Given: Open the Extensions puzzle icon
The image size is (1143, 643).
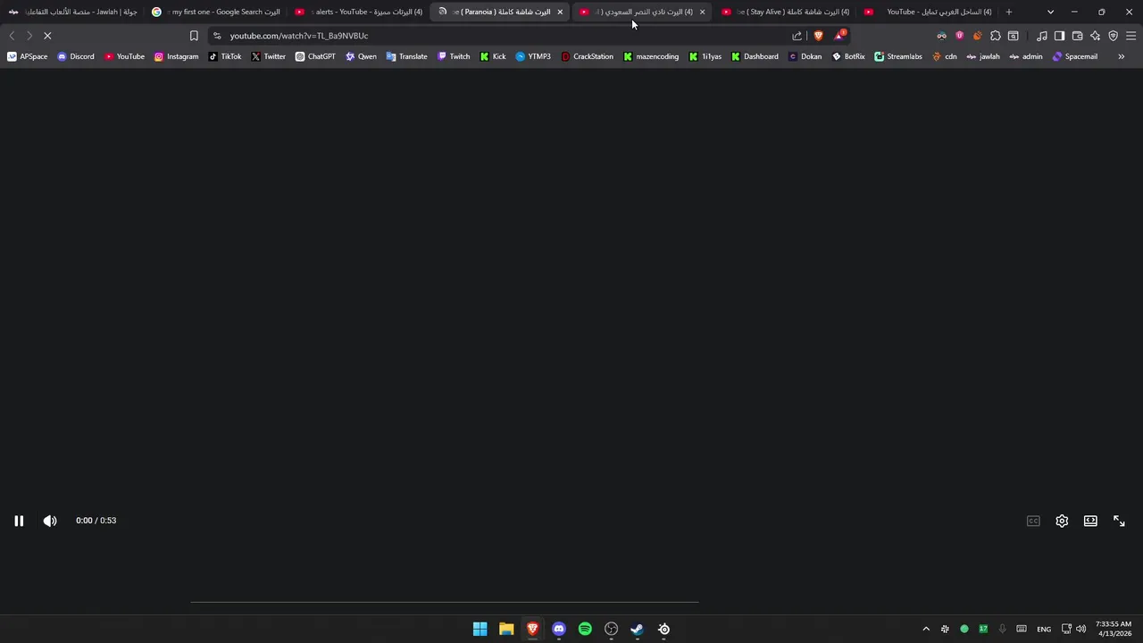Looking at the screenshot, I should coord(996,36).
